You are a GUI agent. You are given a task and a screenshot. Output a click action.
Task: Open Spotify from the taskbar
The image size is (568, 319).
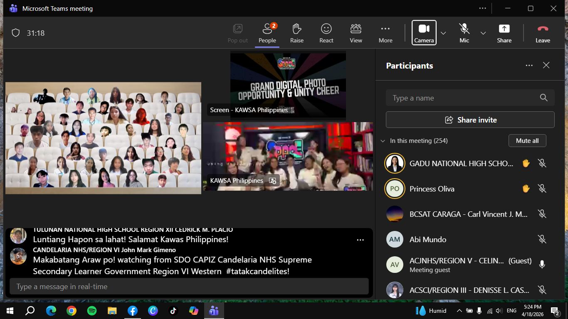click(91, 311)
